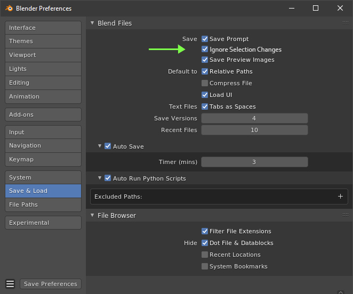
Task: Toggle the Save Prompt checkbox
Action: pyautogui.click(x=205, y=39)
